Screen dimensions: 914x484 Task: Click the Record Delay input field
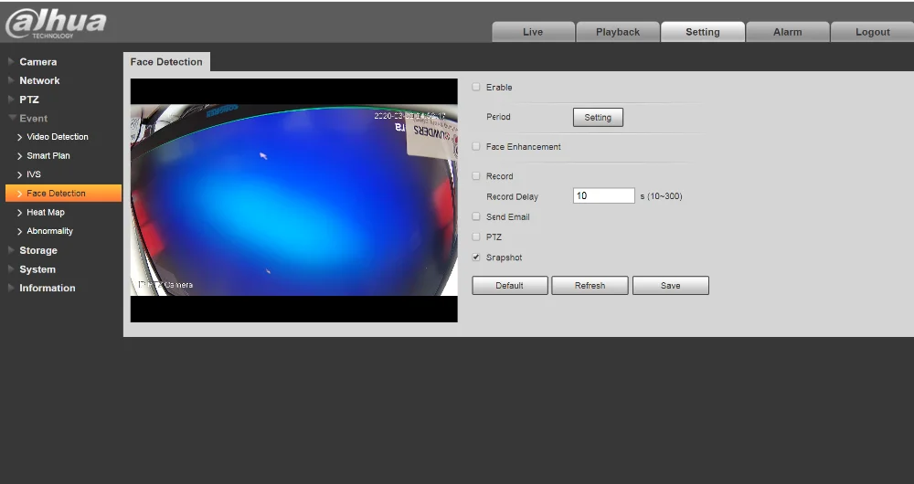604,195
